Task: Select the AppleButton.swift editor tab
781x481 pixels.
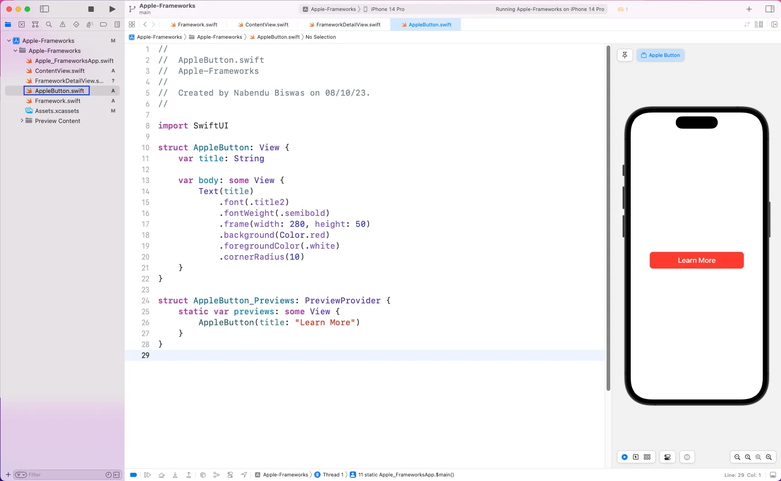Action: coord(426,25)
